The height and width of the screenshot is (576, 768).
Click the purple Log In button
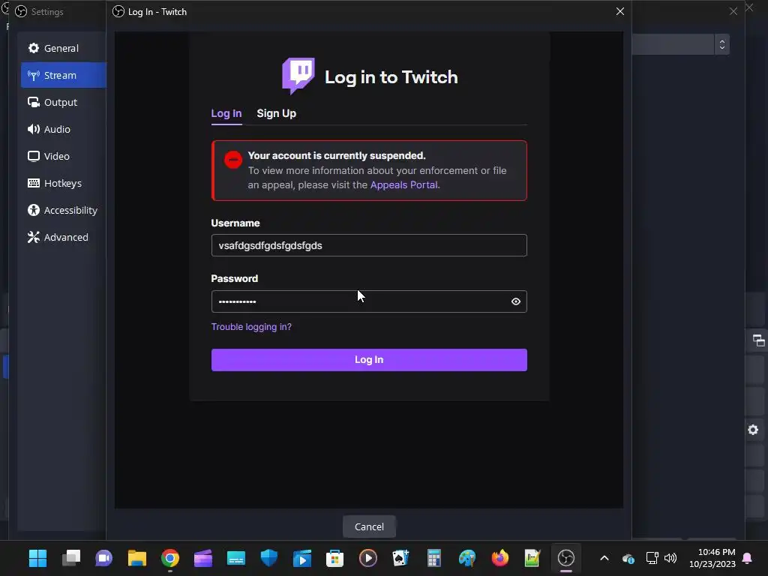(369, 359)
